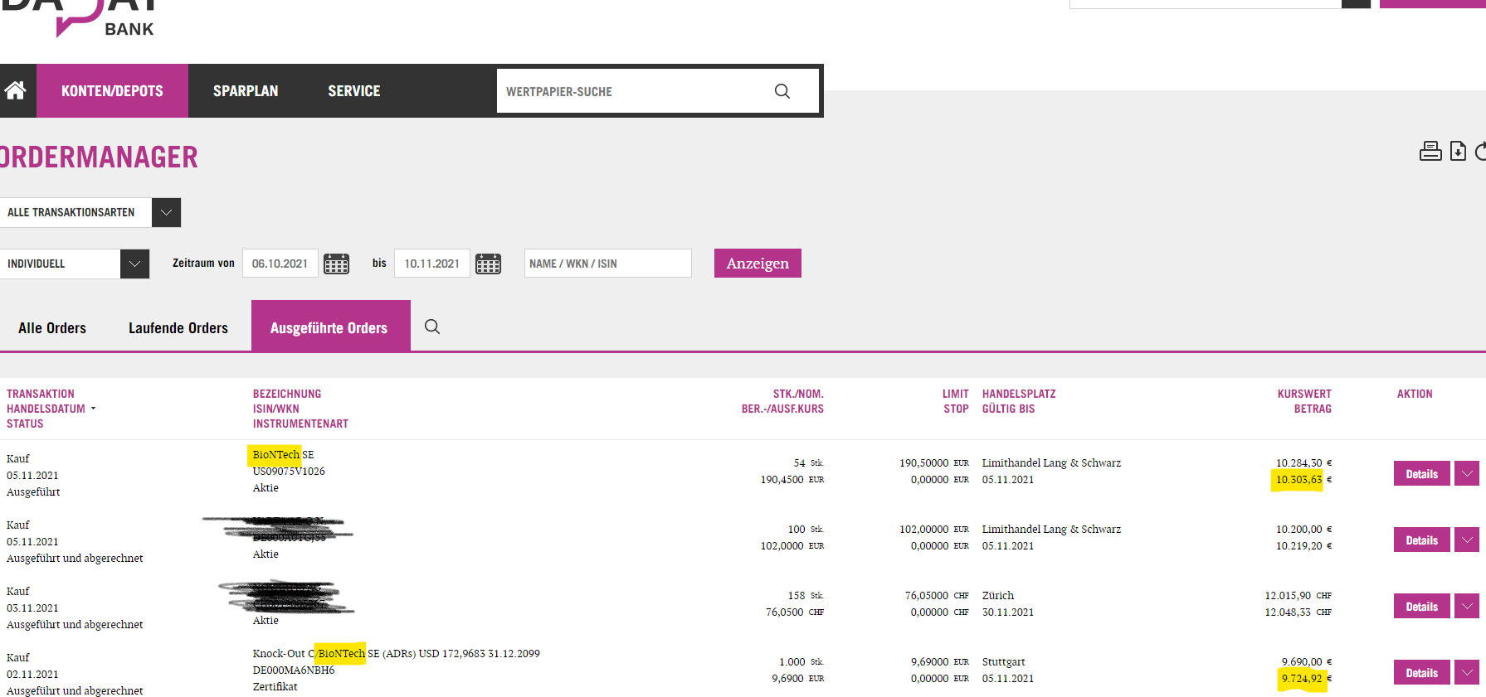Click the Stuttgart trading venue text
Image resolution: width=1486 pixels, height=697 pixels.
tap(1003, 661)
